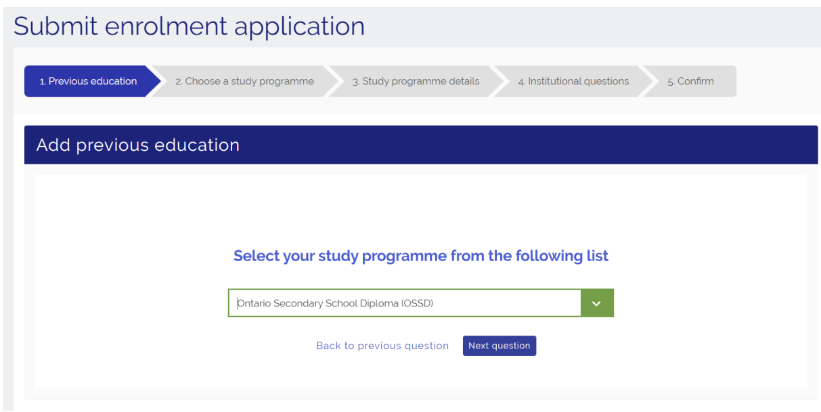Go back via Back to previous question

[382, 346]
